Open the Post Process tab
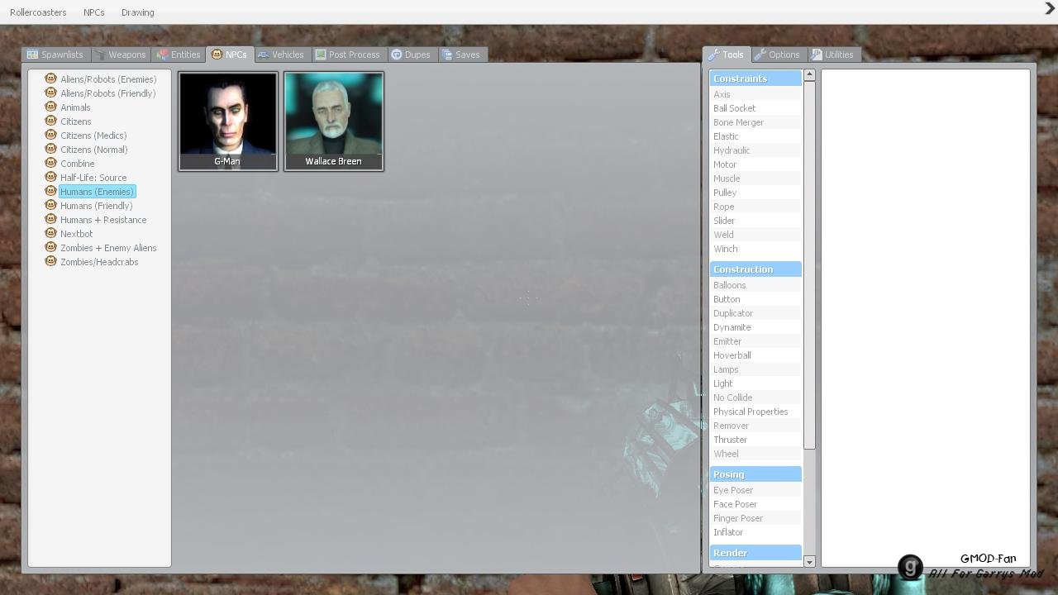This screenshot has width=1058, height=595. pos(347,55)
